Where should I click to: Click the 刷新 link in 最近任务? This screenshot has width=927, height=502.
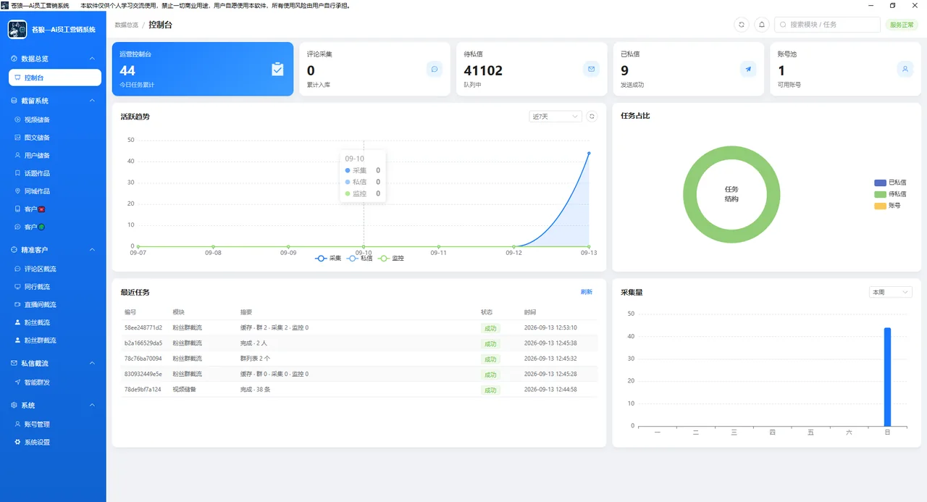587,292
